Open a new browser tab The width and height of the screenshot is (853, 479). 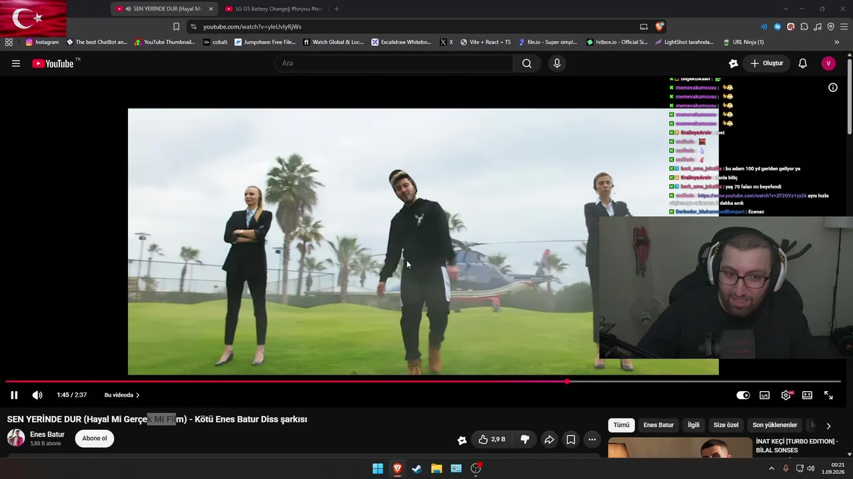(x=337, y=9)
